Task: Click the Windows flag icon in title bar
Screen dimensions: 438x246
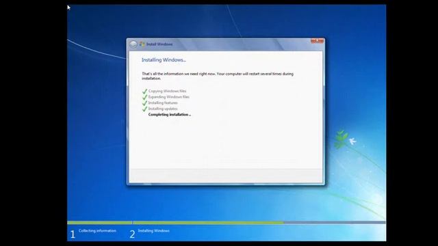Action: click(142, 44)
